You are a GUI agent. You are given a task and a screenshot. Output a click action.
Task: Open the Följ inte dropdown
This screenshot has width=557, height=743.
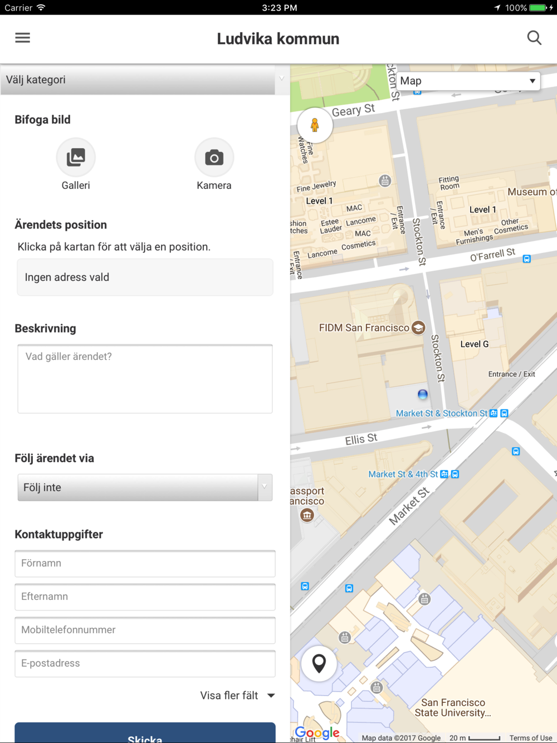click(x=145, y=487)
